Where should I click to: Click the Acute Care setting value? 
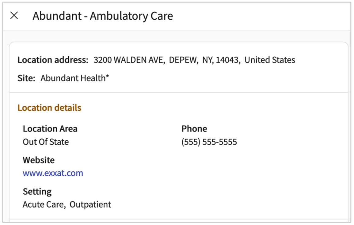click(x=43, y=204)
